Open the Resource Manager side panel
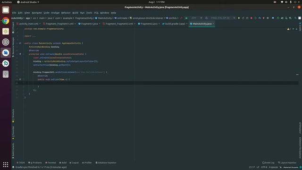Viewport: 302px width, 170px height. (x=13, y=47)
